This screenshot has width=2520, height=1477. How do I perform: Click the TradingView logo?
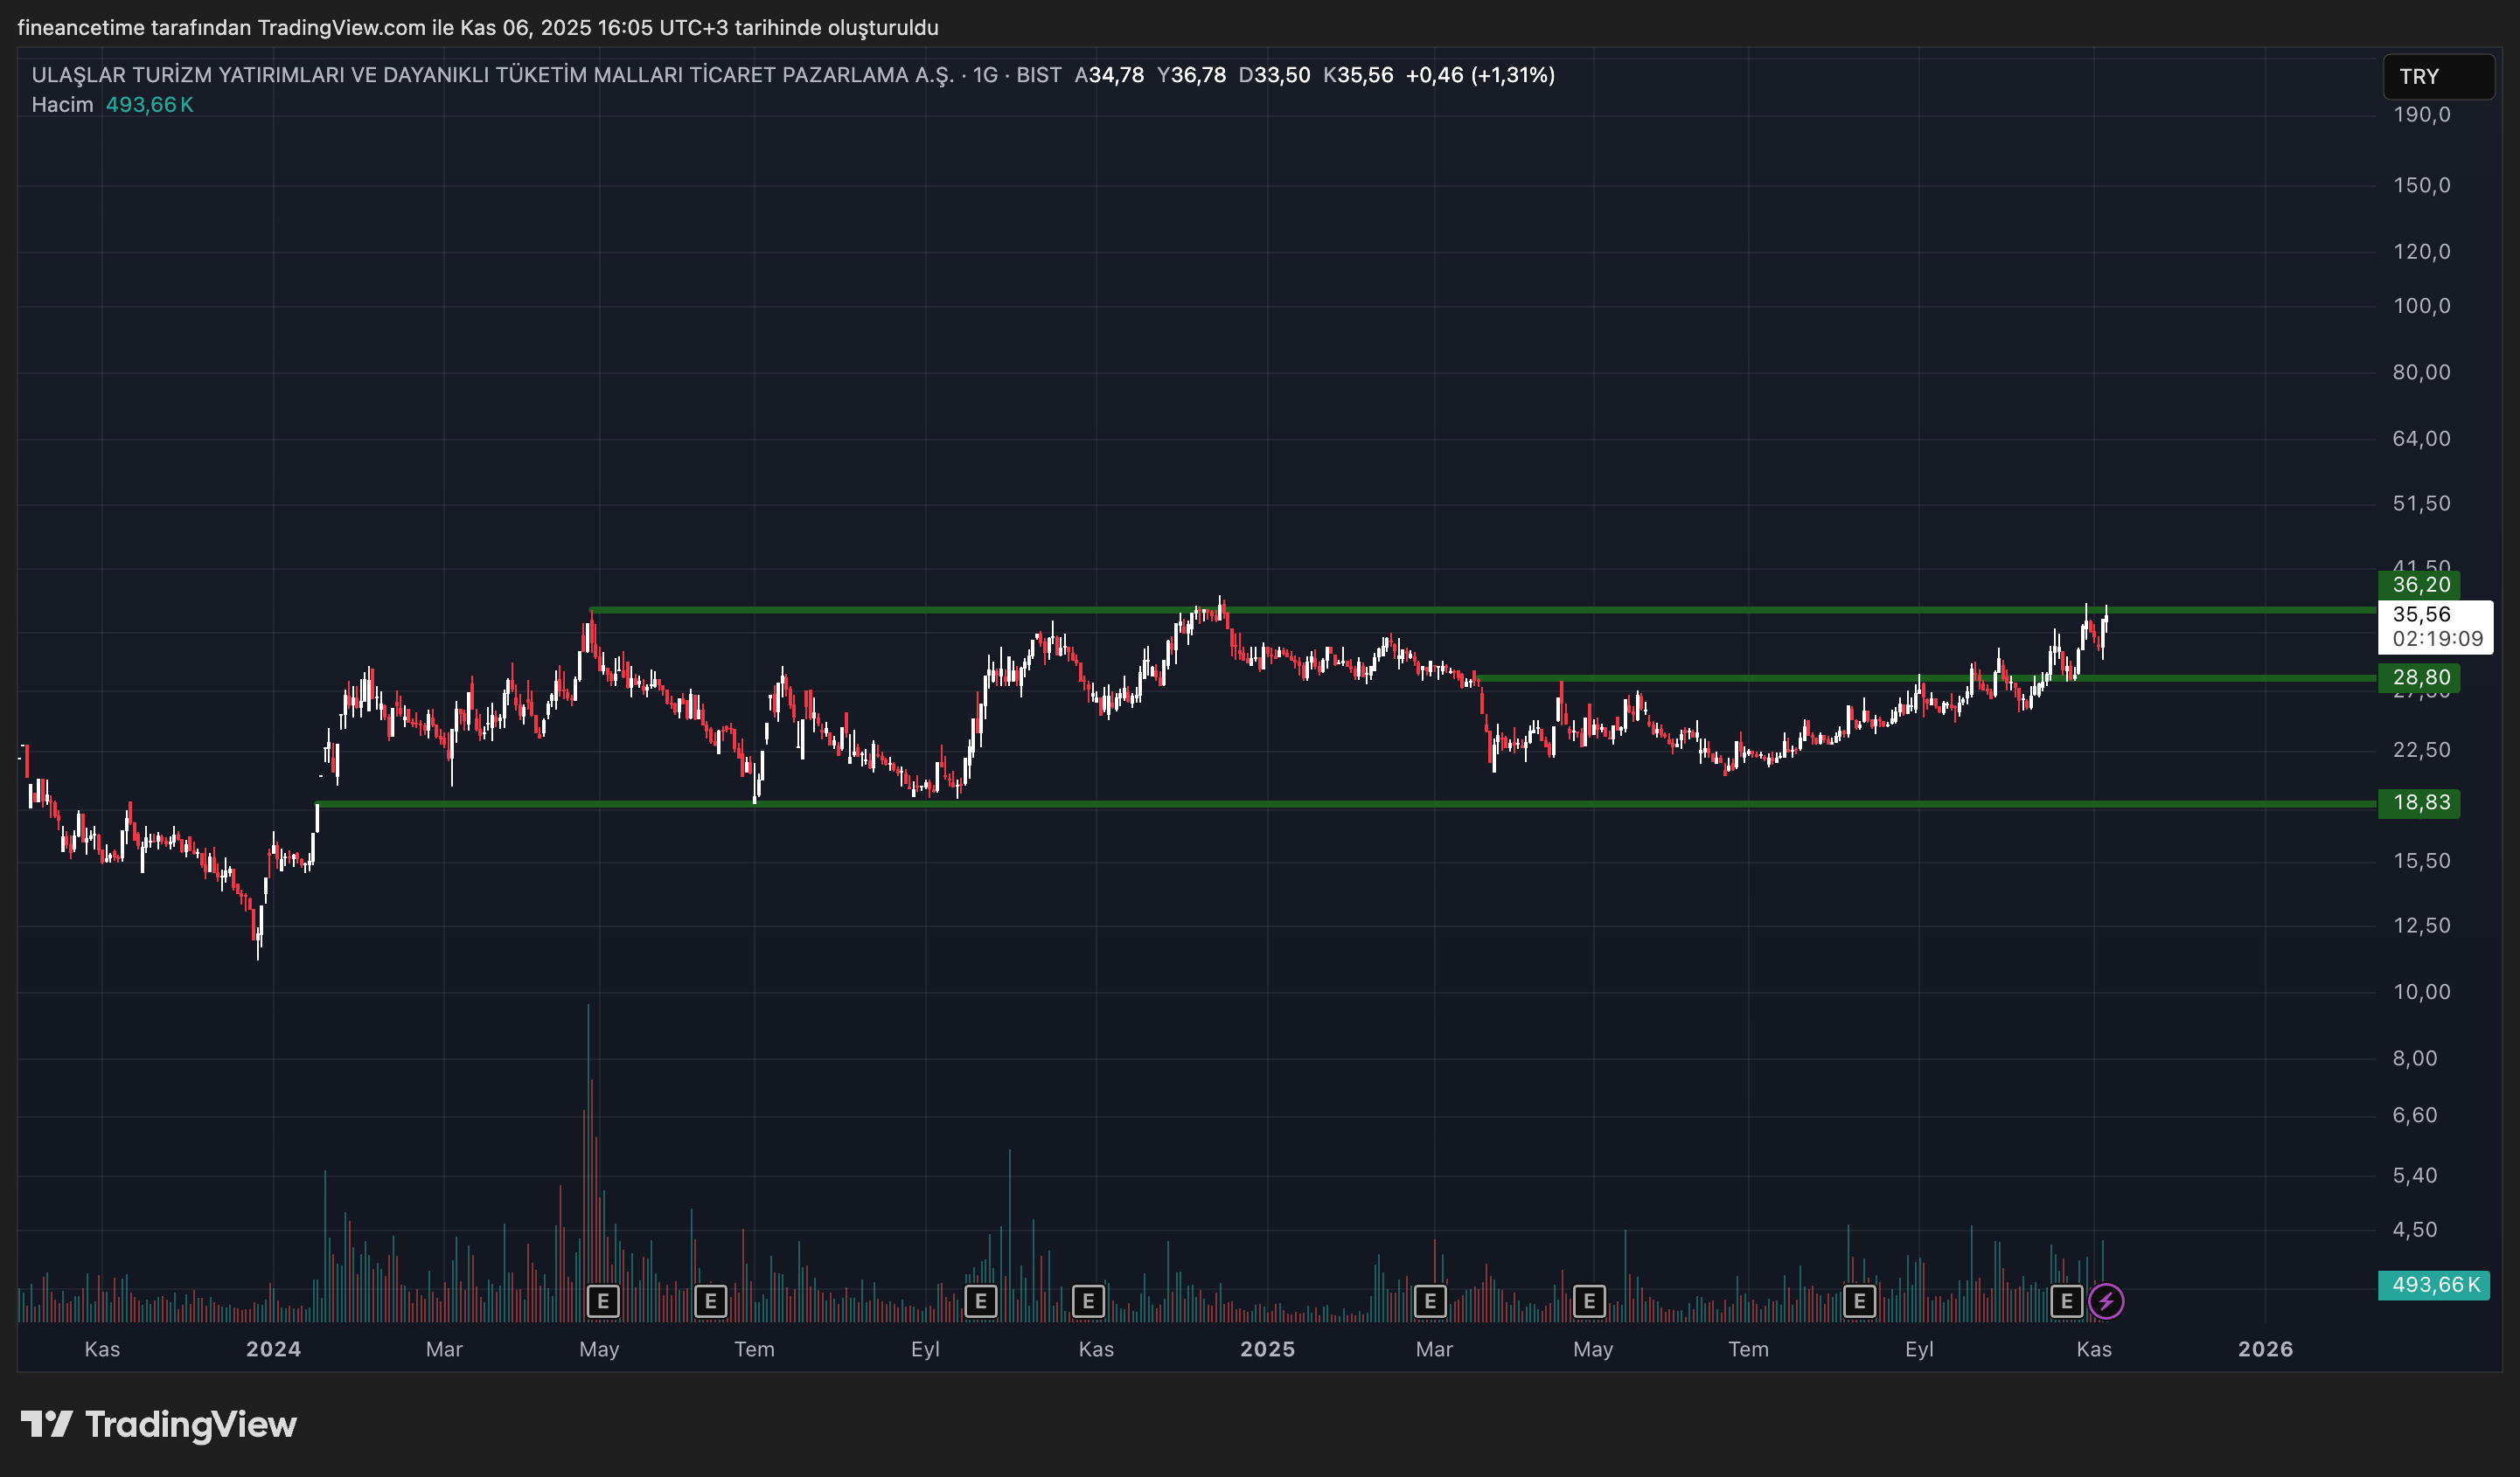click(159, 1424)
